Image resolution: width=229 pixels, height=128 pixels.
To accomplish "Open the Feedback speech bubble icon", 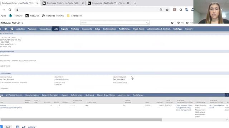I will pyautogui.click(x=187, y=23).
